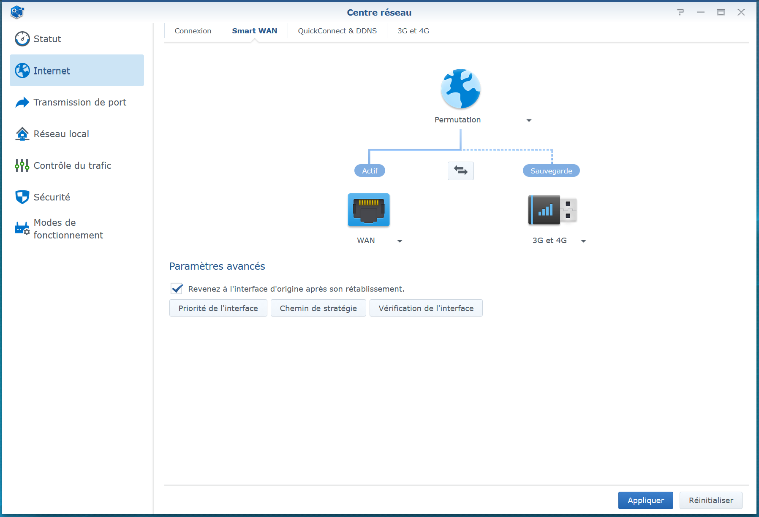759x517 pixels.
Task: Click the Appliquer button
Action: coord(645,500)
